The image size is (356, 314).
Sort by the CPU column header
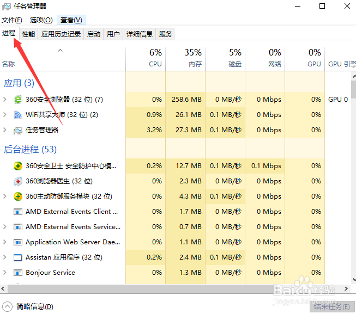click(x=146, y=59)
